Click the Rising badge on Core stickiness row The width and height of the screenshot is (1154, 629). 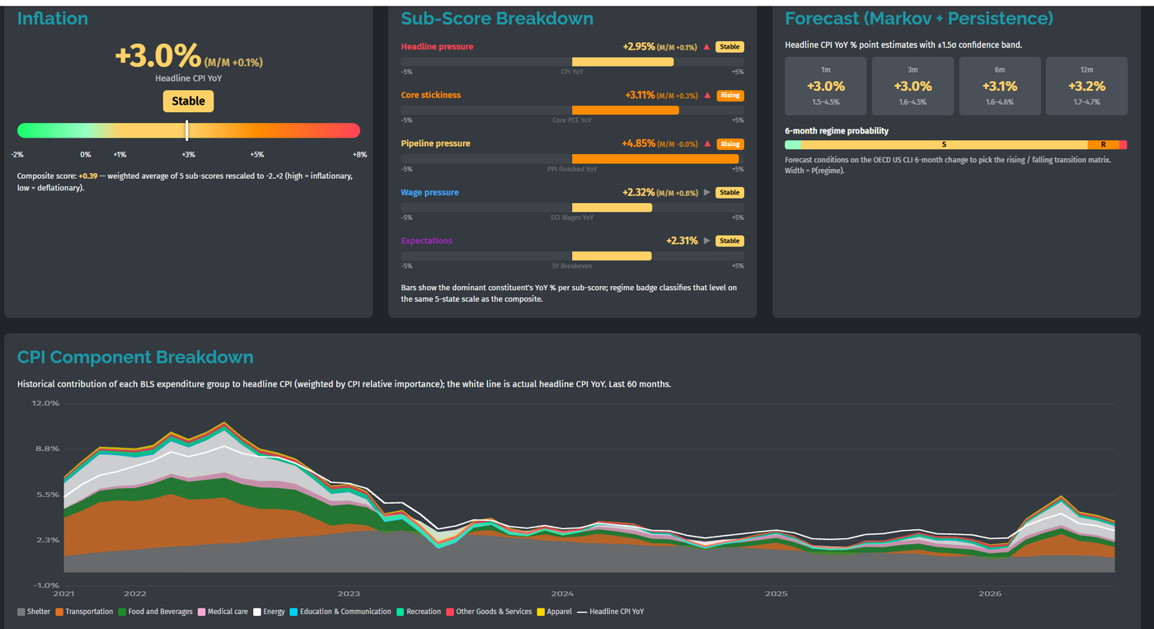729,96
